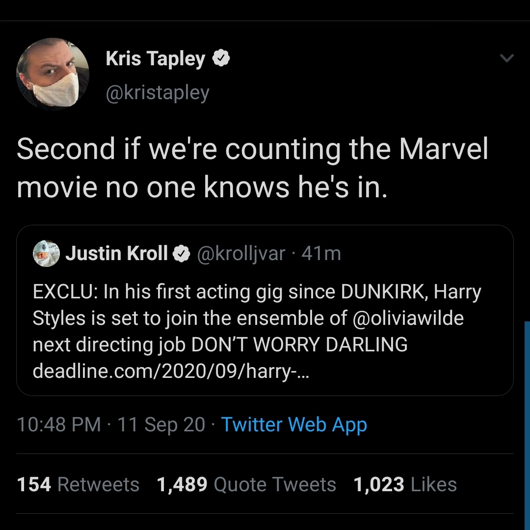Click the main tweet text about the Marvel movie
530x530 pixels.
[x=253, y=168]
